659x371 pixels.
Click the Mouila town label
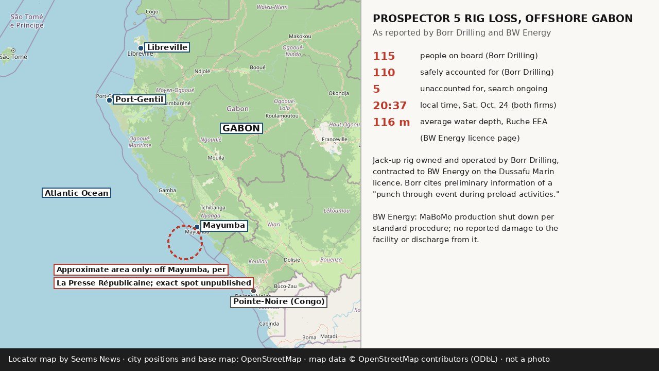pos(216,158)
